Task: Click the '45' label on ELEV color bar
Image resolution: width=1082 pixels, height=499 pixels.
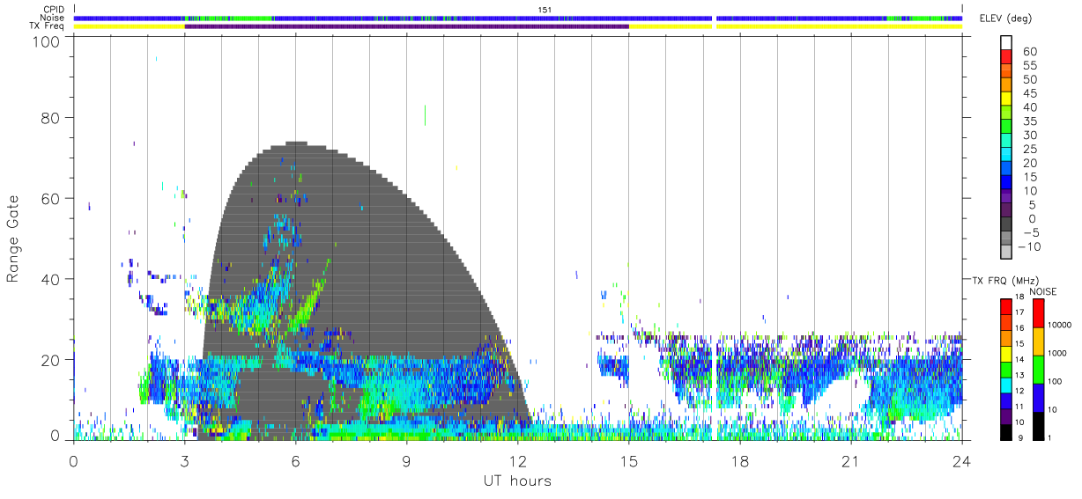Action: (x=1029, y=93)
